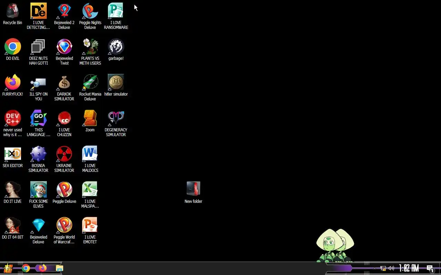Select the 'New folder' desktop icon
The image size is (441, 275).
tap(193, 189)
